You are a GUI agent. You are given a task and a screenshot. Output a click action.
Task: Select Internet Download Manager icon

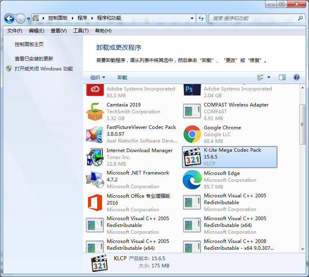click(95, 157)
